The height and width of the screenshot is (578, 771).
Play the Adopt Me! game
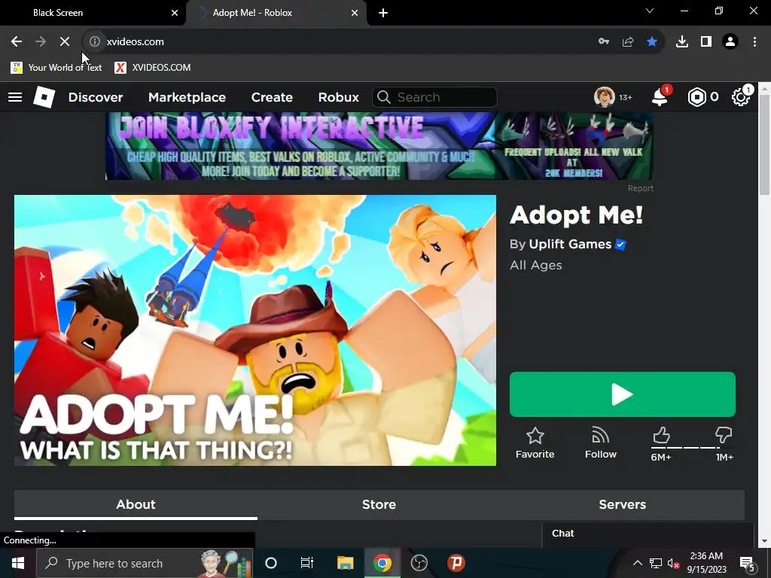[623, 394]
